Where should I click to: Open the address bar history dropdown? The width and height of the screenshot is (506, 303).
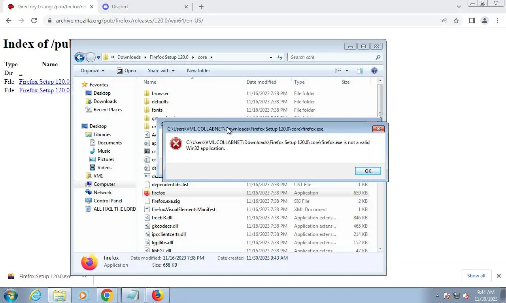click(x=271, y=57)
